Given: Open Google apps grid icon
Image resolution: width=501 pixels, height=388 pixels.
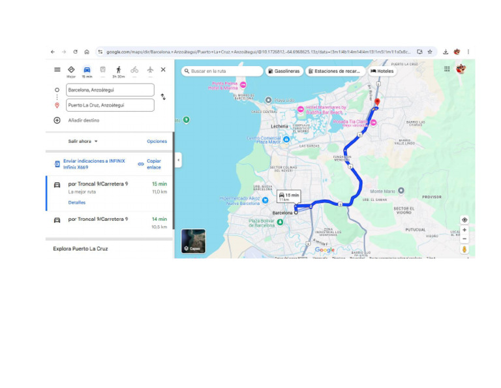Looking at the screenshot, I should (x=447, y=69).
